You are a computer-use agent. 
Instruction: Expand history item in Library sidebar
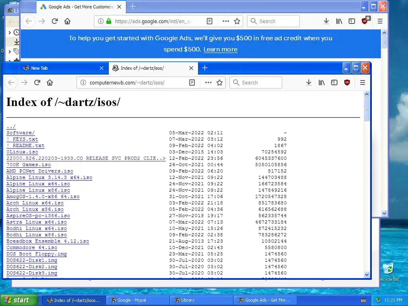coord(10,33)
